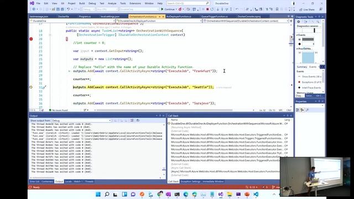Click the red Stop Debugging square

pyautogui.click(x=207, y=9)
